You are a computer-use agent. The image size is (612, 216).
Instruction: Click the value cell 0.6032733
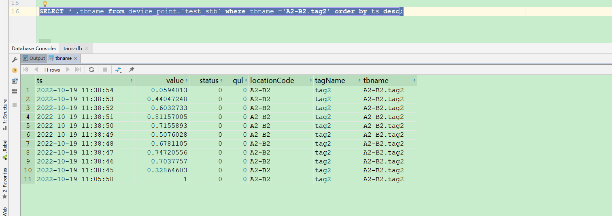[162, 108]
